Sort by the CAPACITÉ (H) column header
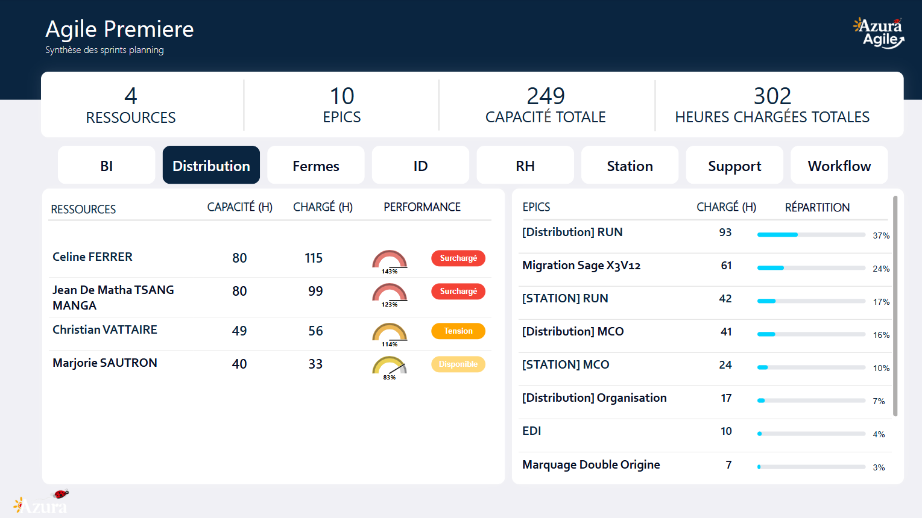922x518 pixels. pyautogui.click(x=239, y=207)
